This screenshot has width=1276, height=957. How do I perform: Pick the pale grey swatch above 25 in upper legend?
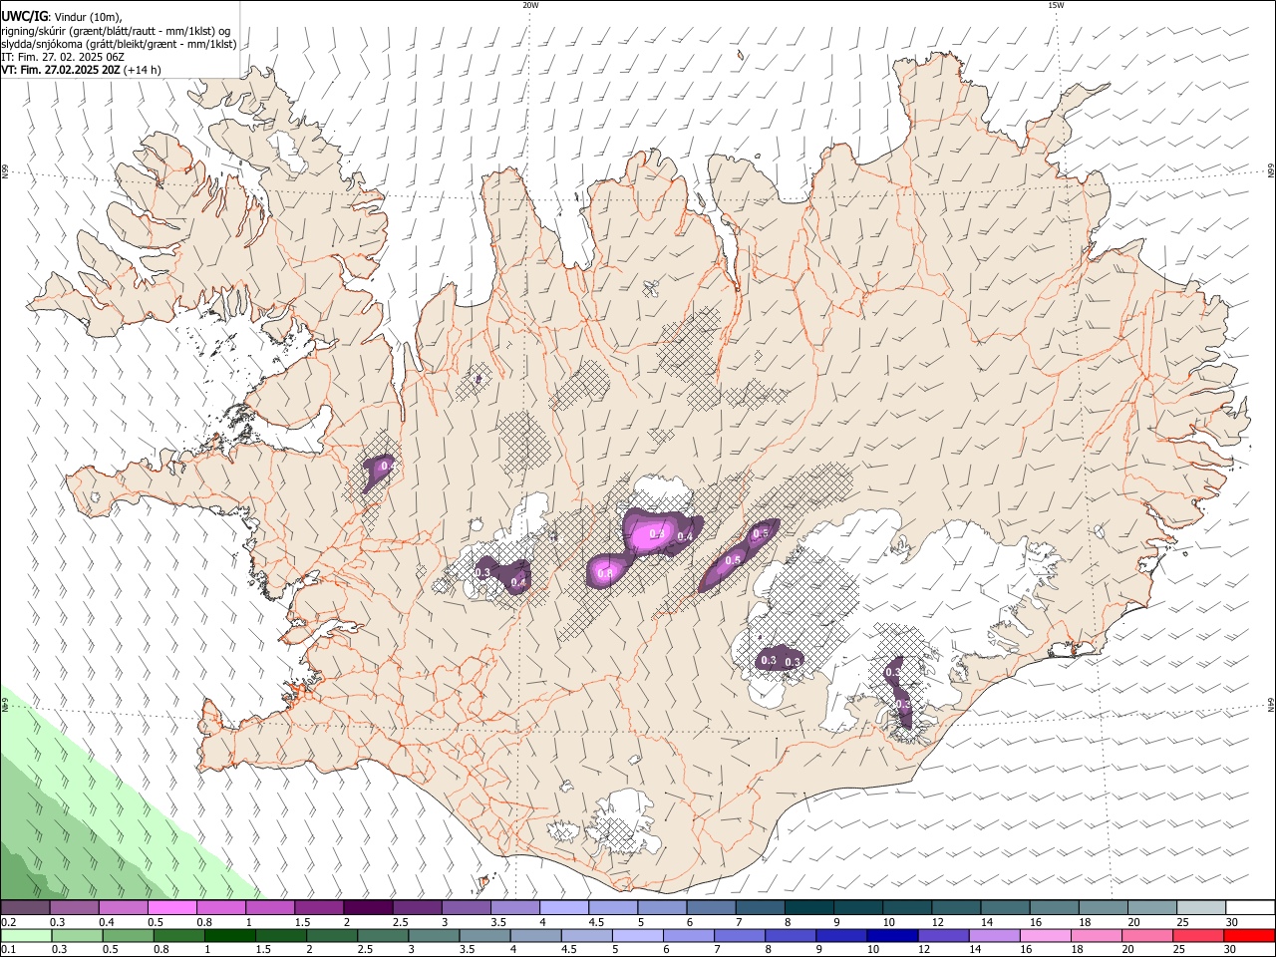[1200, 907]
